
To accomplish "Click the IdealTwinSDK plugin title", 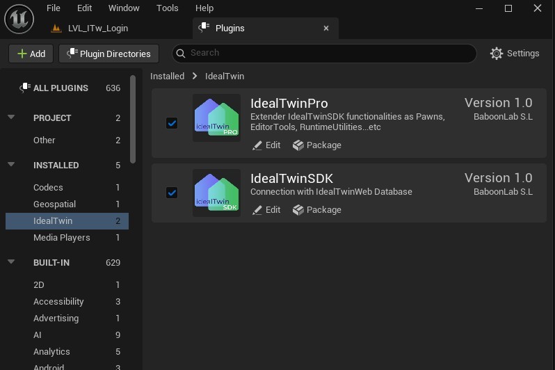I will 291,179.
